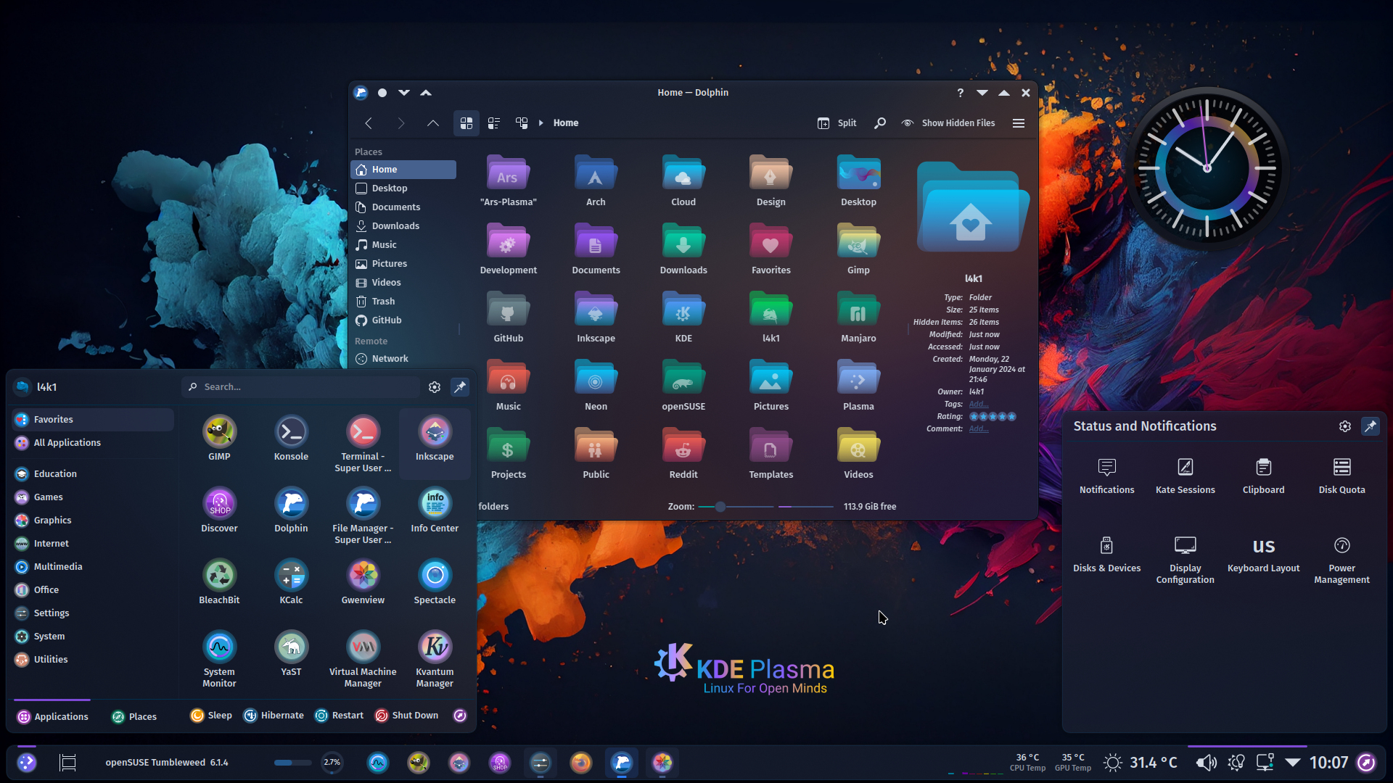Click Dolphin search magnifier icon
The image size is (1393, 783).
pos(880,123)
